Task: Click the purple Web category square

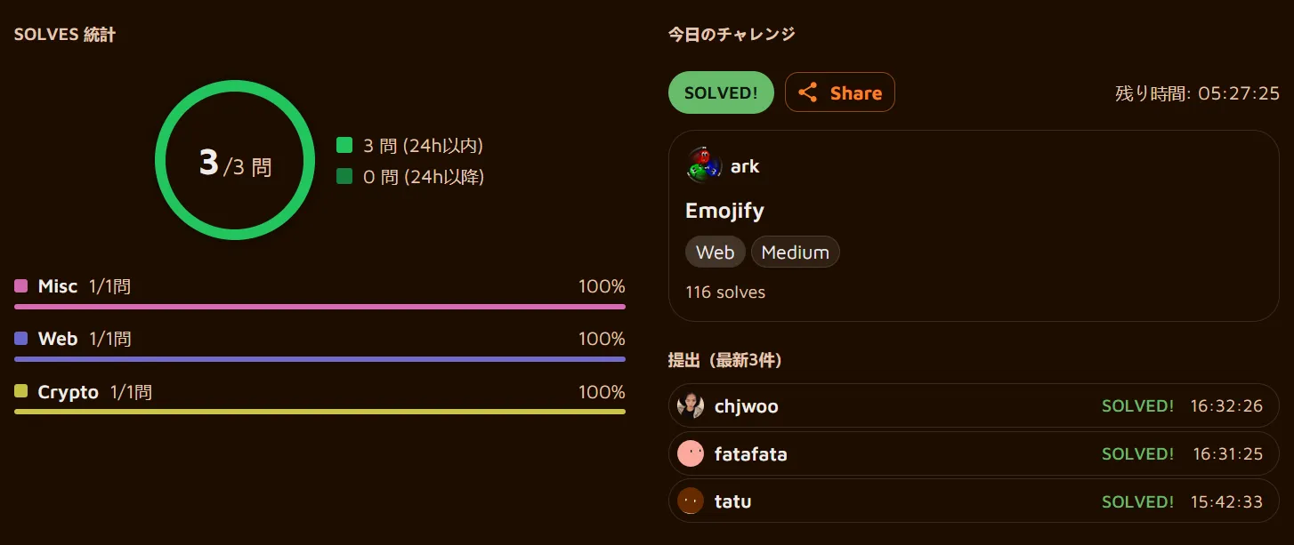Action: (x=21, y=339)
